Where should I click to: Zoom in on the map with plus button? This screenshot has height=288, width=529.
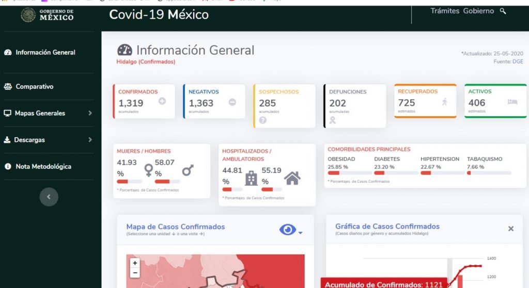135,263
